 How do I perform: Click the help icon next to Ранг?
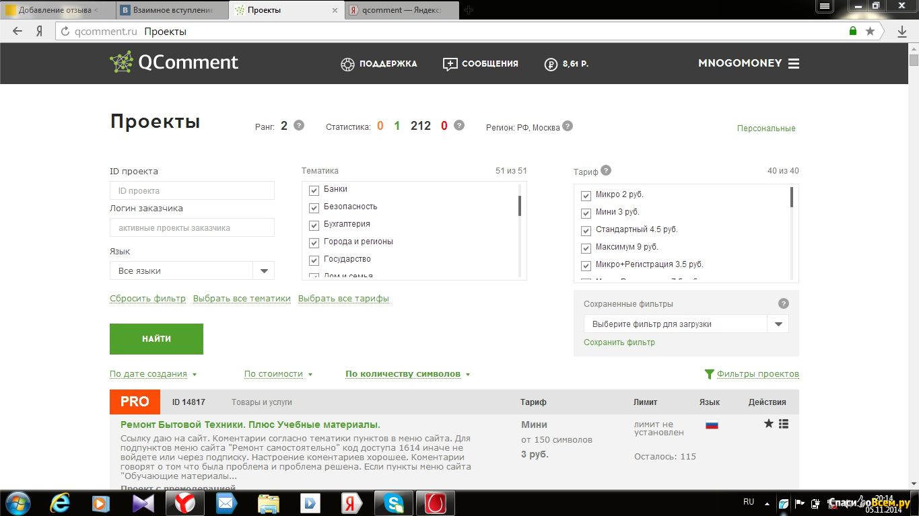299,125
